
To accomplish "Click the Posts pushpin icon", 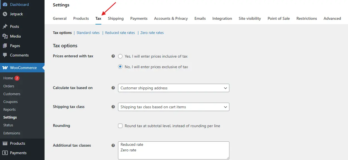I will [x=5, y=26].
